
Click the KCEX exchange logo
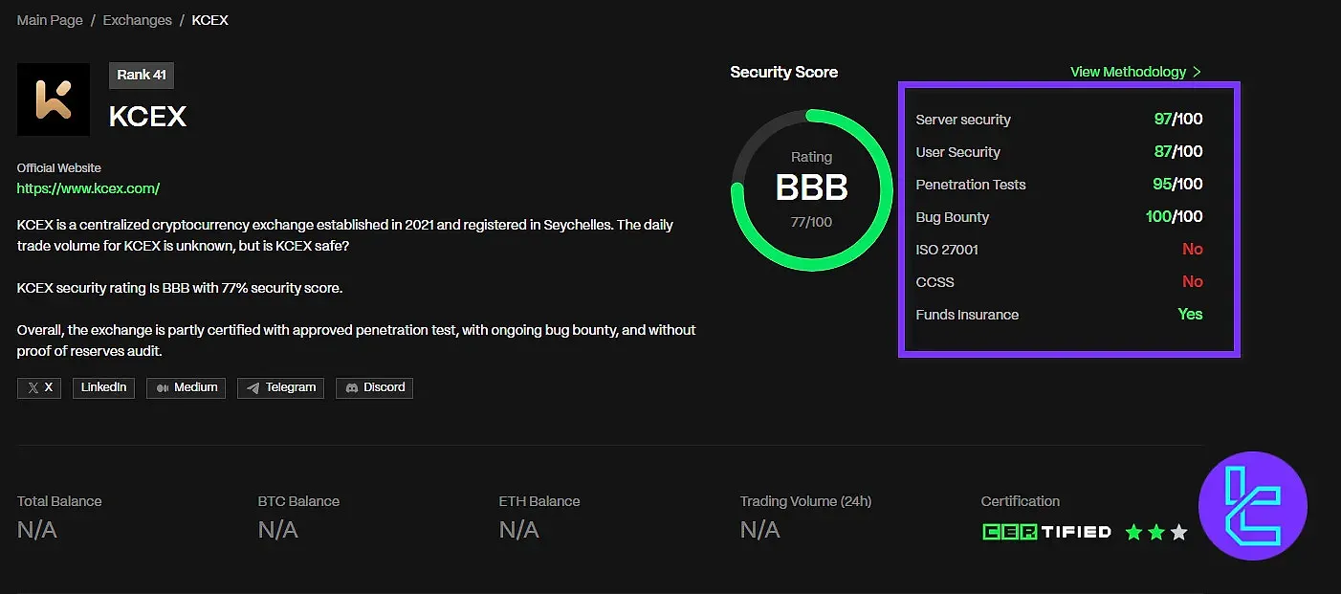click(x=54, y=99)
